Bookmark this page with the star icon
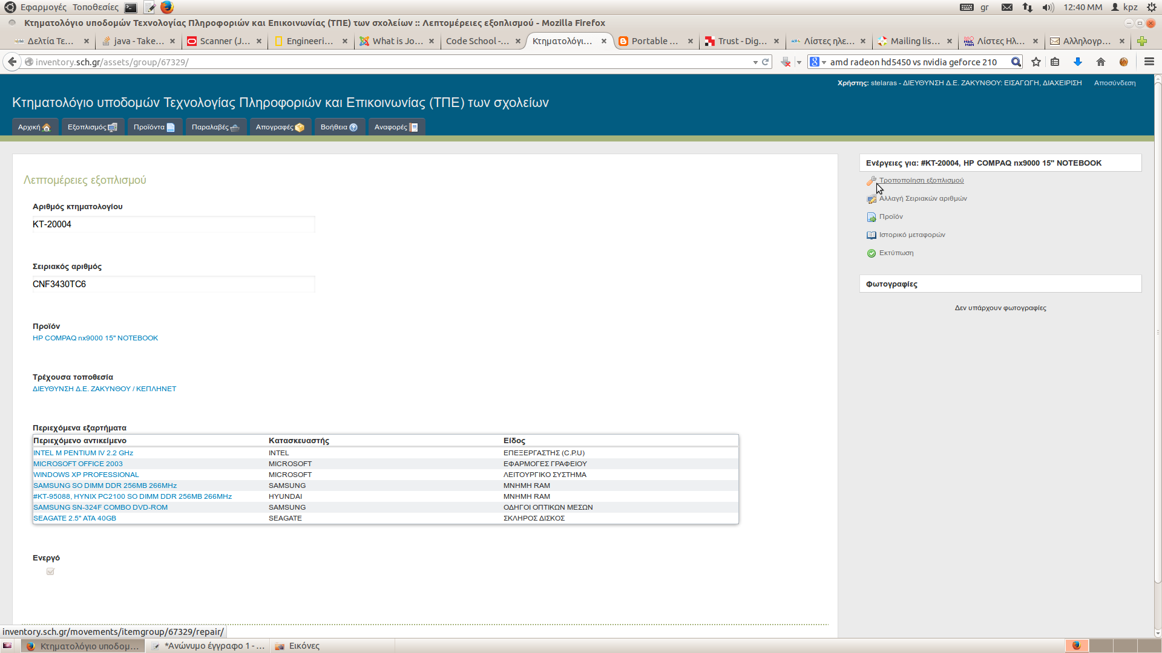Image resolution: width=1162 pixels, height=653 pixels. tap(1036, 62)
